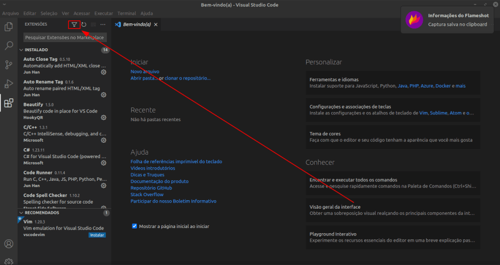The image size is (500, 265).
Task: Open the Search view in activity bar
Action: pos(9,45)
